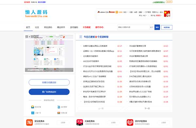This screenshot has width=196, height=128.
Task: Open the search type dropdown (帖子)
Action: [x=152, y=27]
